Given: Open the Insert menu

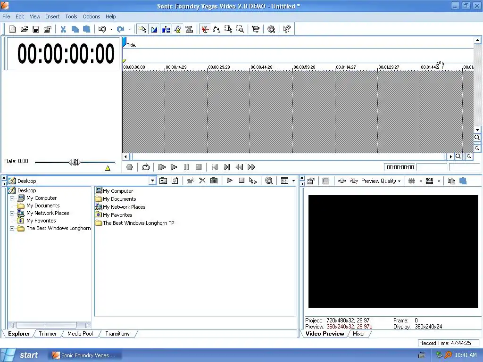Looking at the screenshot, I should (x=53, y=16).
